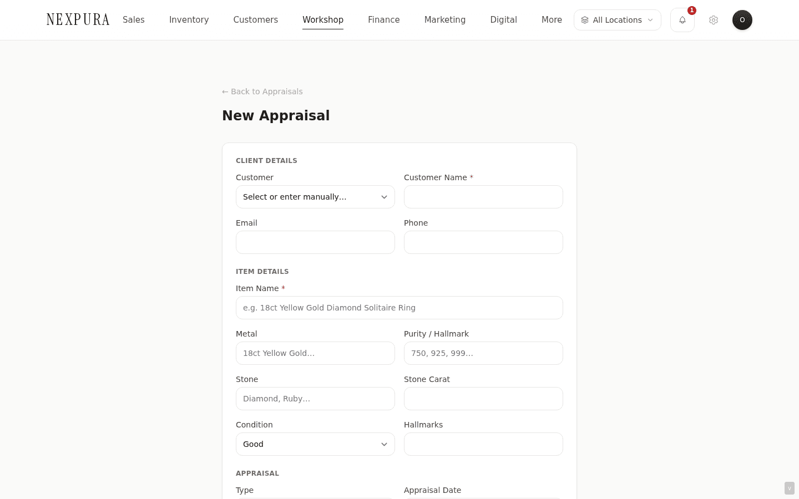Expand the More menu

tap(552, 20)
